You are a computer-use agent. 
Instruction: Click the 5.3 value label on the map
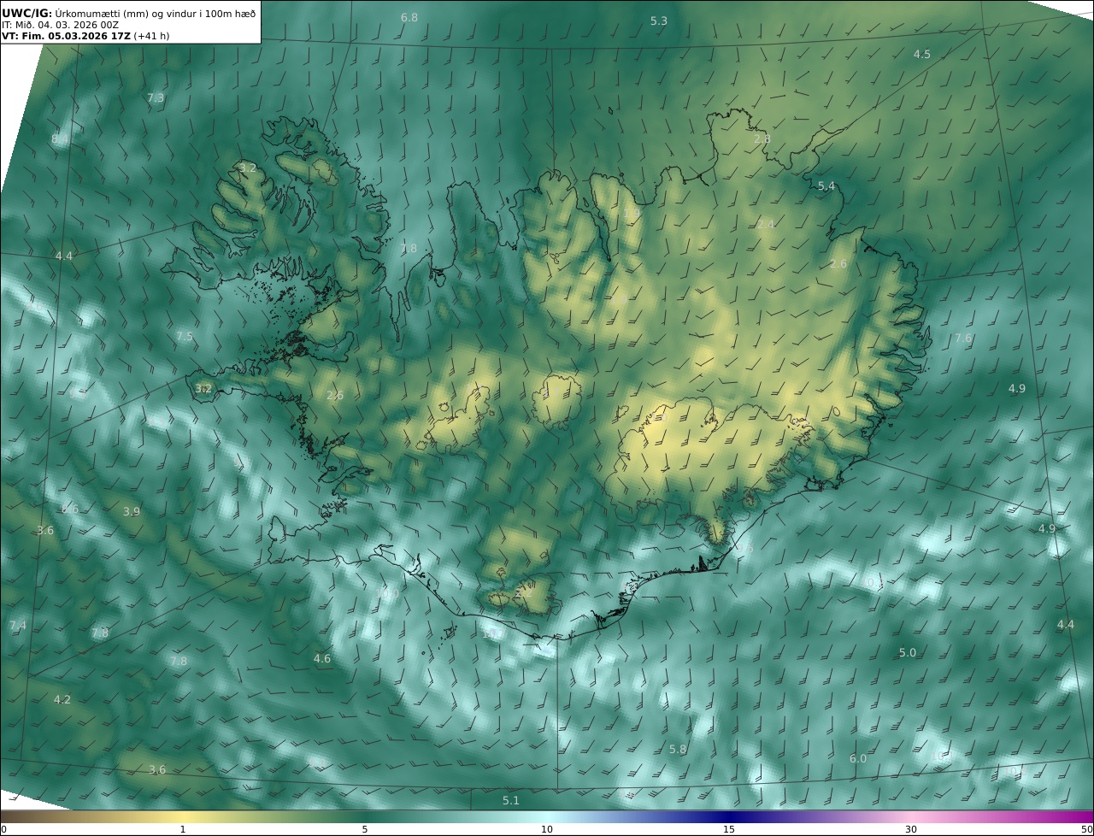(x=659, y=21)
